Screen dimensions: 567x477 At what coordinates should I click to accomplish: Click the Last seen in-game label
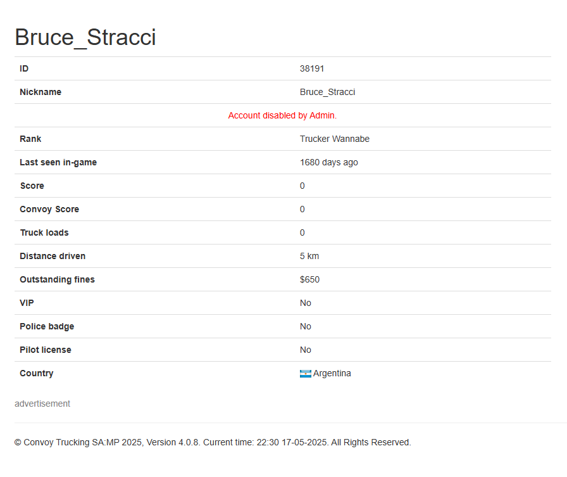point(58,163)
